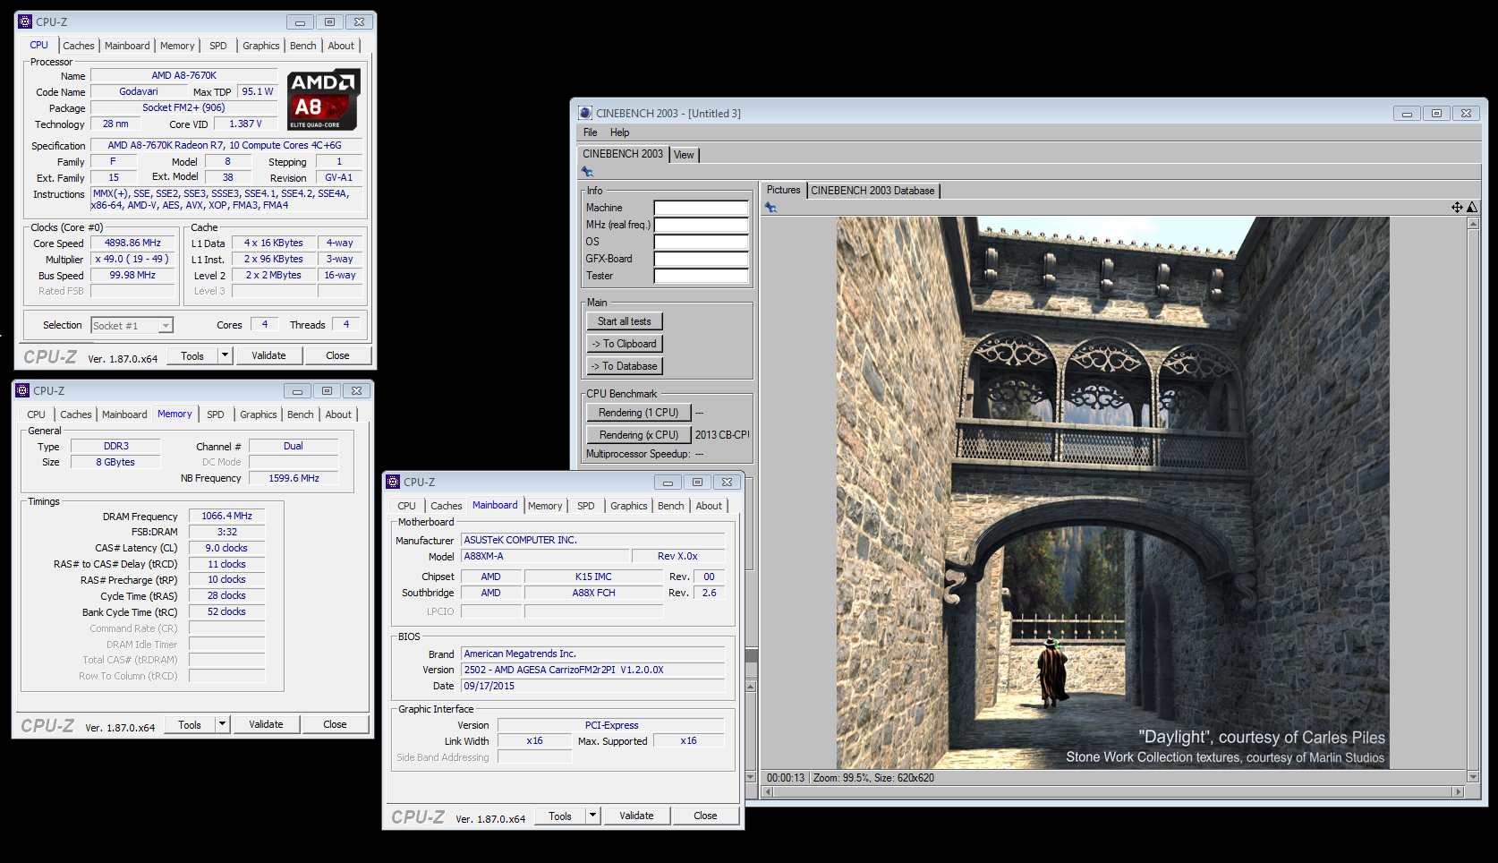Image resolution: width=1498 pixels, height=863 pixels.
Task: Open Graphics tab in Mainboard window
Action: coord(629,506)
